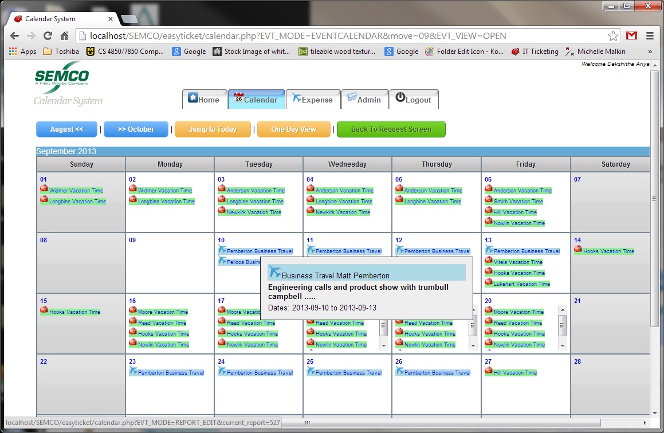Go to the Home tab
This screenshot has width=664, height=433.
coord(204,100)
